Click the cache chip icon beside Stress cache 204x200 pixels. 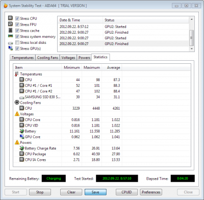tap(11, 30)
